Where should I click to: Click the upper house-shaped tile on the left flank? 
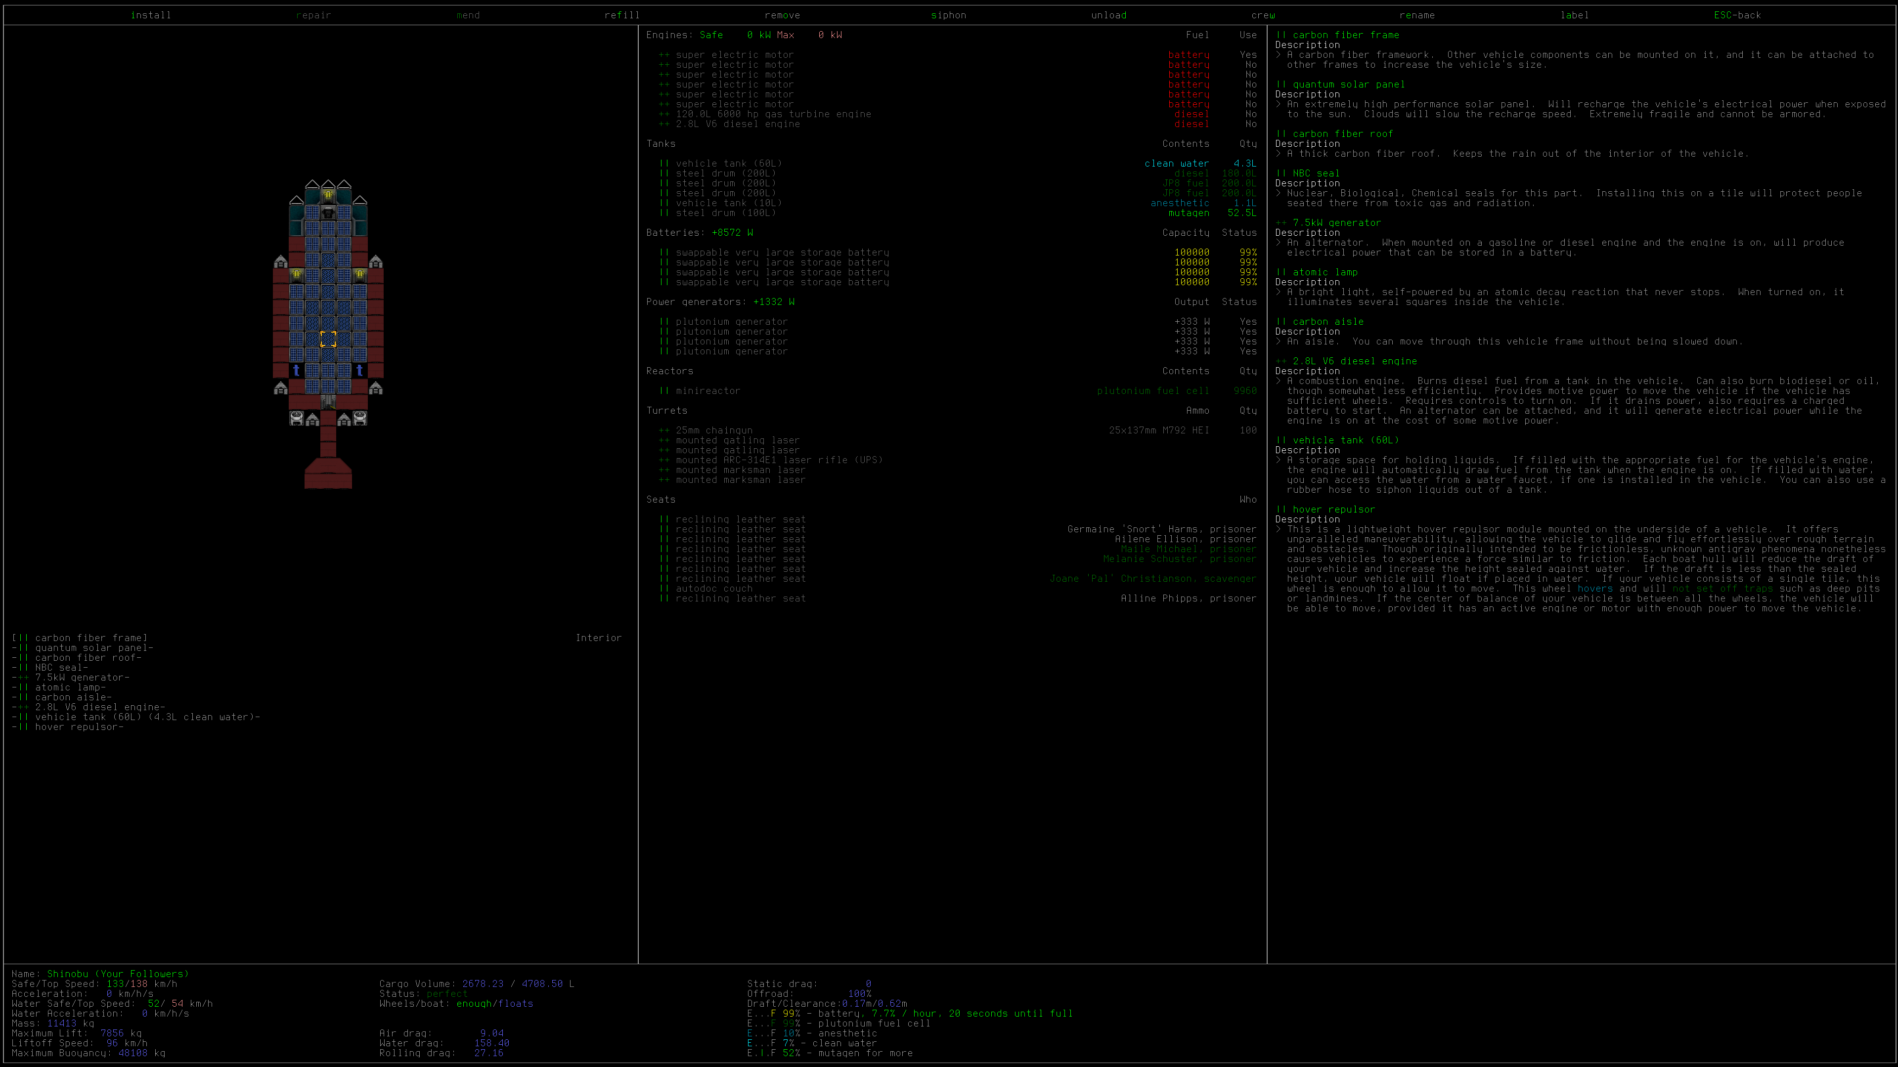coord(280,261)
